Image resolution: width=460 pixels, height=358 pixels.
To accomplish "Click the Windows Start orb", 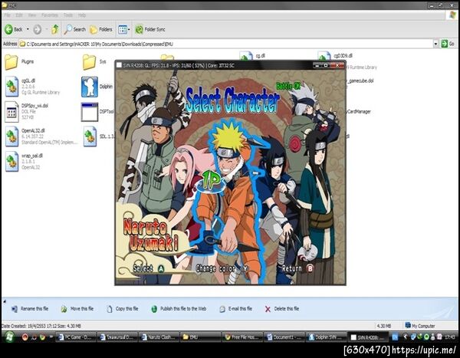I will (x=9, y=337).
